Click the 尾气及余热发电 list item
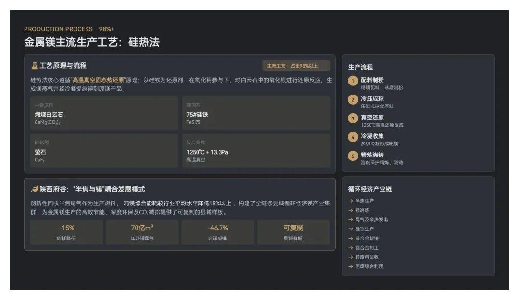 point(371,219)
